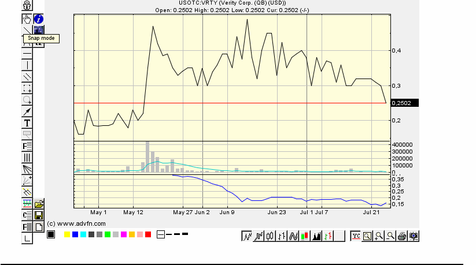Pick the green color swatch
Screen dimensions: 476x265
coord(108,234)
